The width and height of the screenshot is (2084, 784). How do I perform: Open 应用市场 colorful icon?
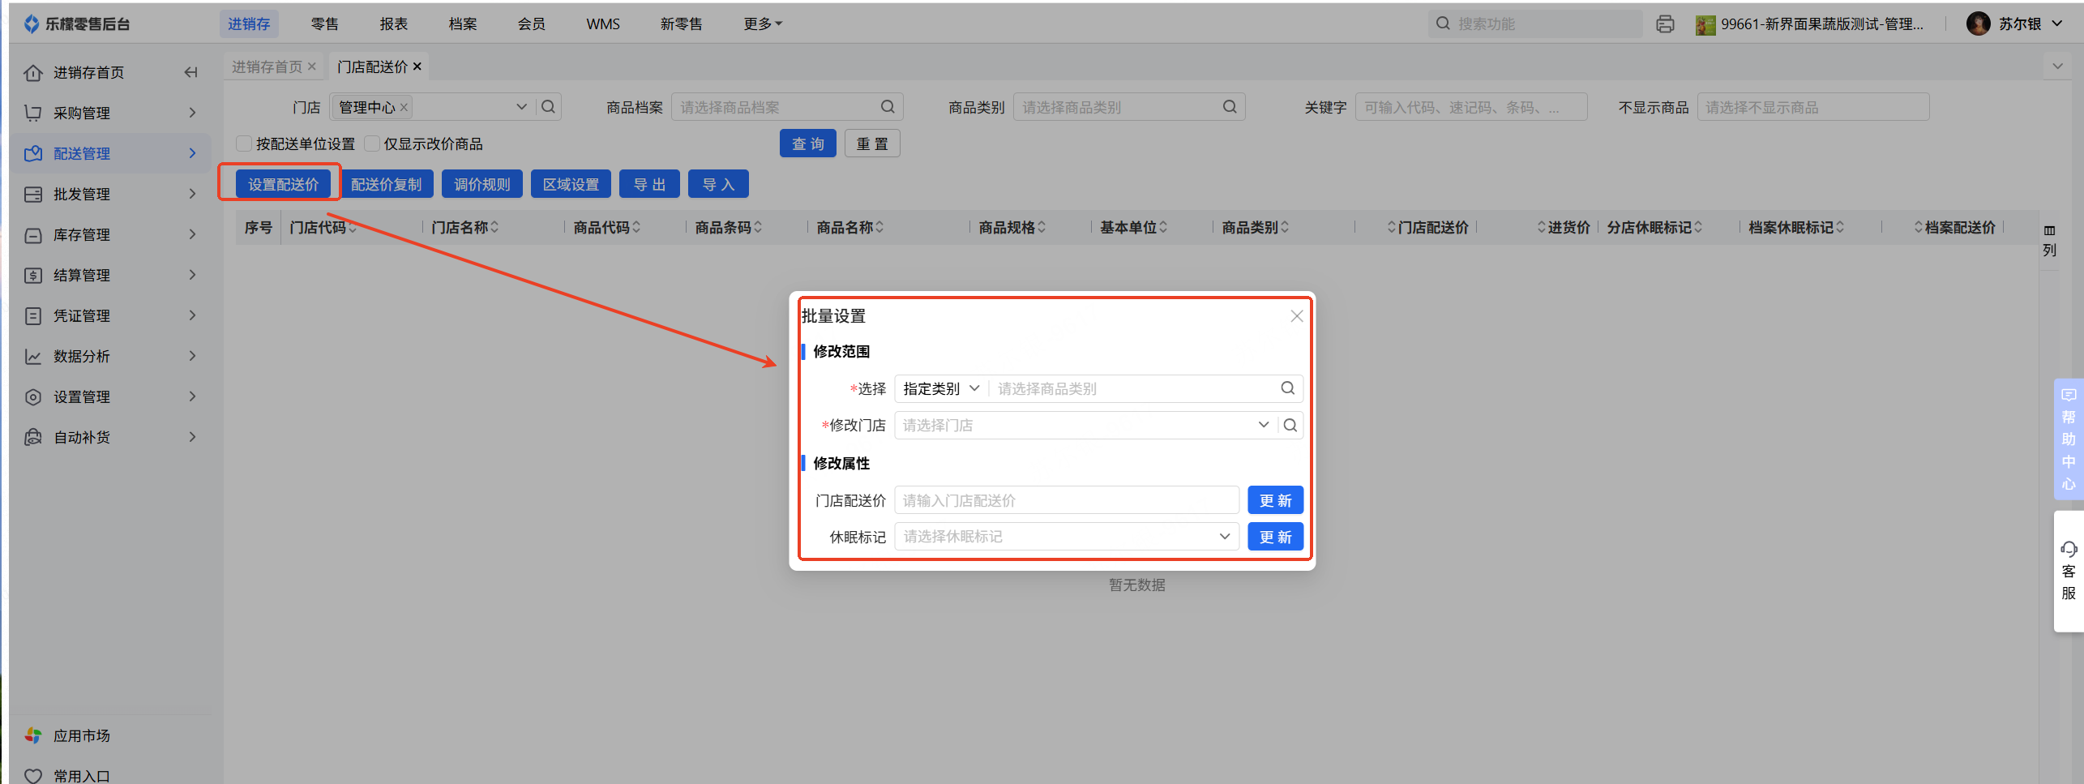33,735
